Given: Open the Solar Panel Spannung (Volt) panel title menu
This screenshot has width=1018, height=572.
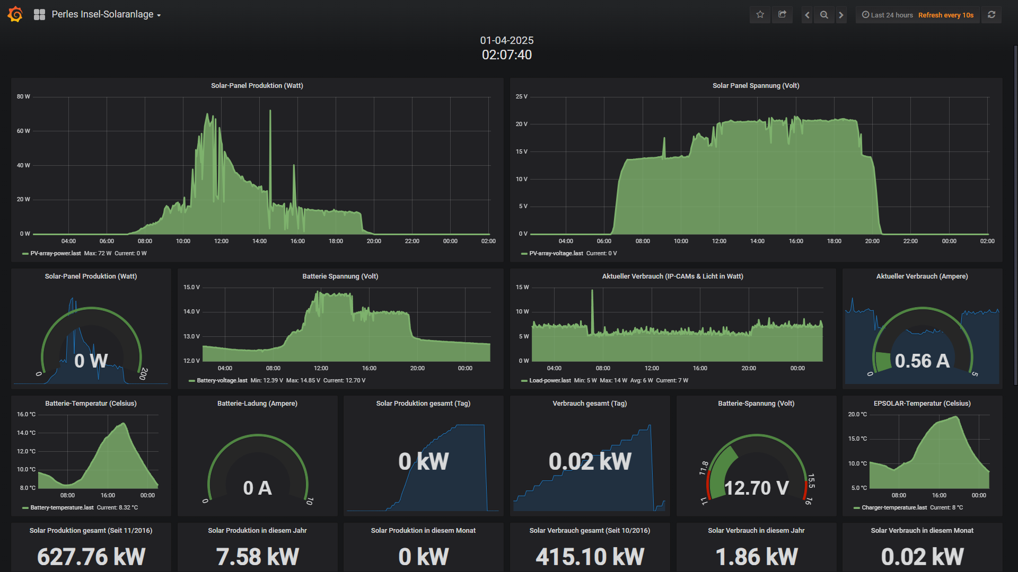Looking at the screenshot, I should (756, 85).
